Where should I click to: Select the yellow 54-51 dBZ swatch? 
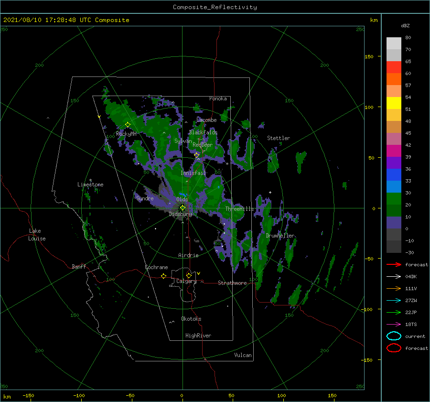pyautogui.click(x=394, y=103)
